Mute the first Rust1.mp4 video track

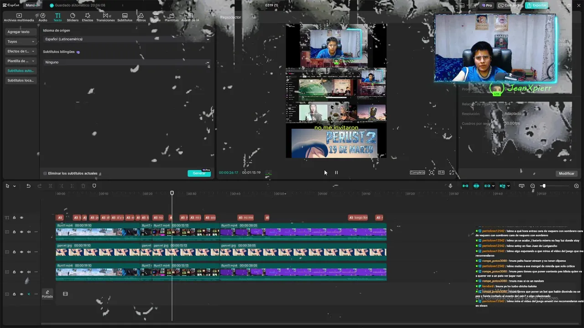(29, 232)
